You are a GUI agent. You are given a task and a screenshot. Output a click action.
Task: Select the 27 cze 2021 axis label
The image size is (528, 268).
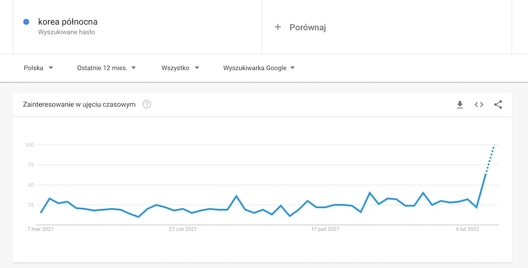(x=183, y=229)
